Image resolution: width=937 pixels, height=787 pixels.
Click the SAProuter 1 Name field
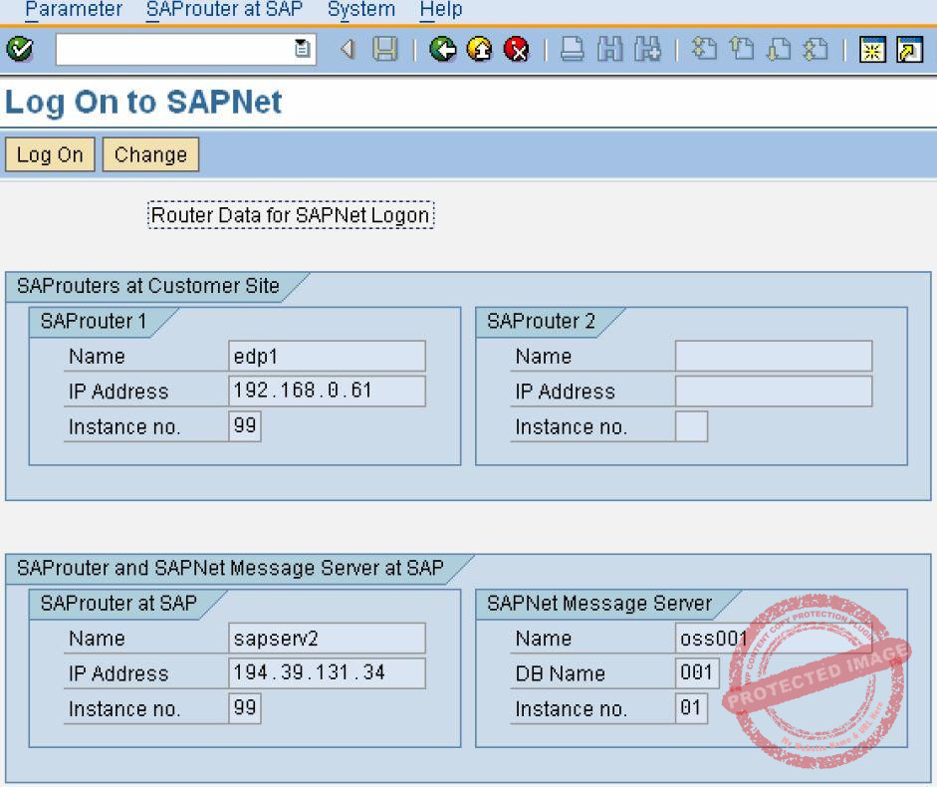click(327, 357)
